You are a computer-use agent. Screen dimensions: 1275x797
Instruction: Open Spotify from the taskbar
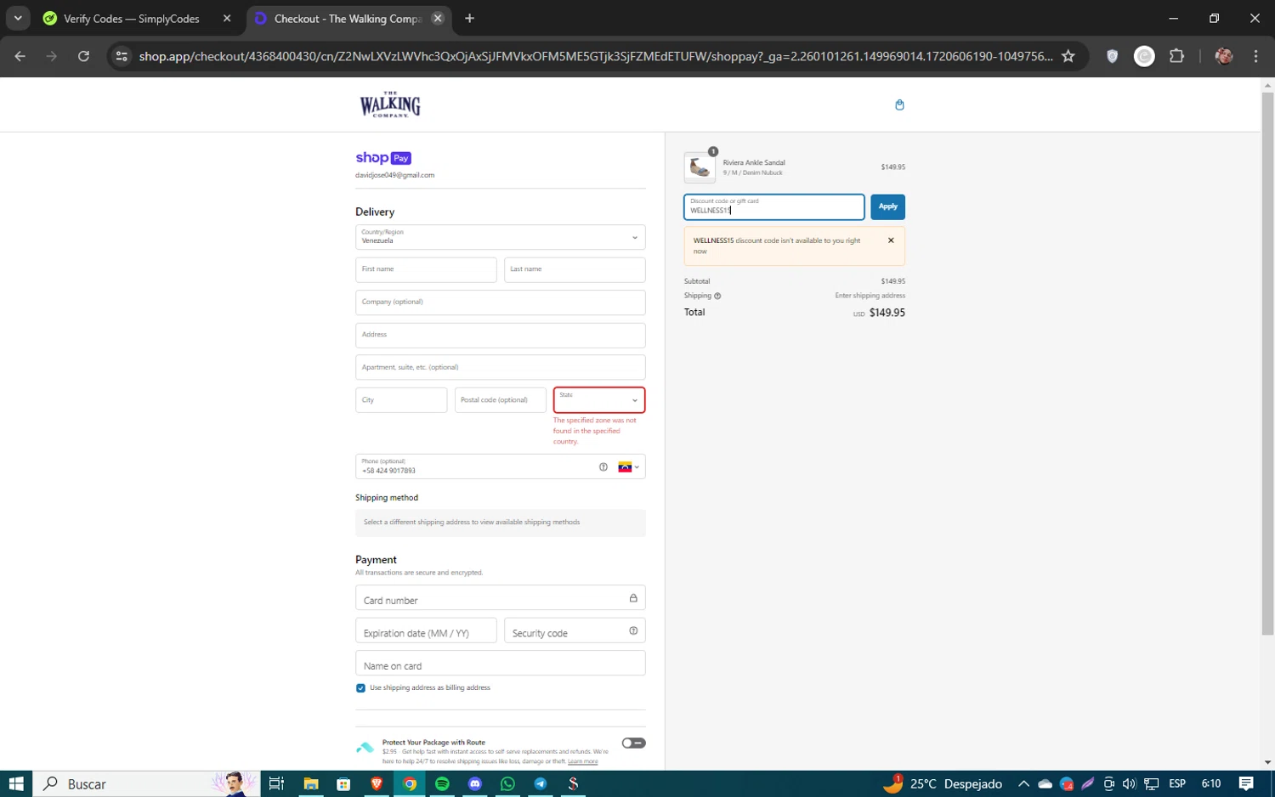(x=442, y=783)
